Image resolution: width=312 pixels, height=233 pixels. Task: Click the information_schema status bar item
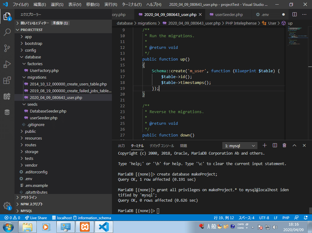pyautogui.click(x=92, y=218)
